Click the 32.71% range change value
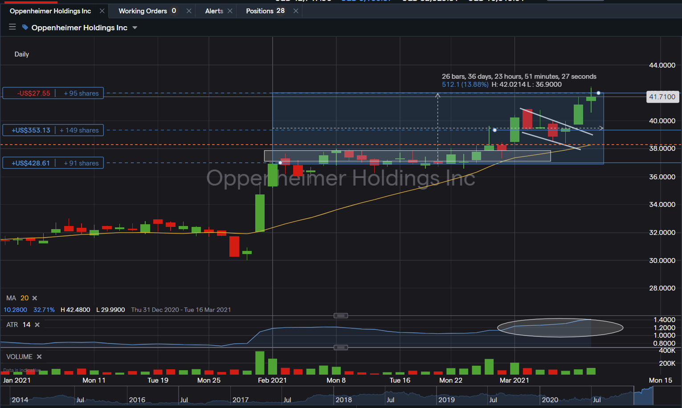Image resolution: width=682 pixels, height=408 pixels. pyautogui.click(x=44, y=310)
